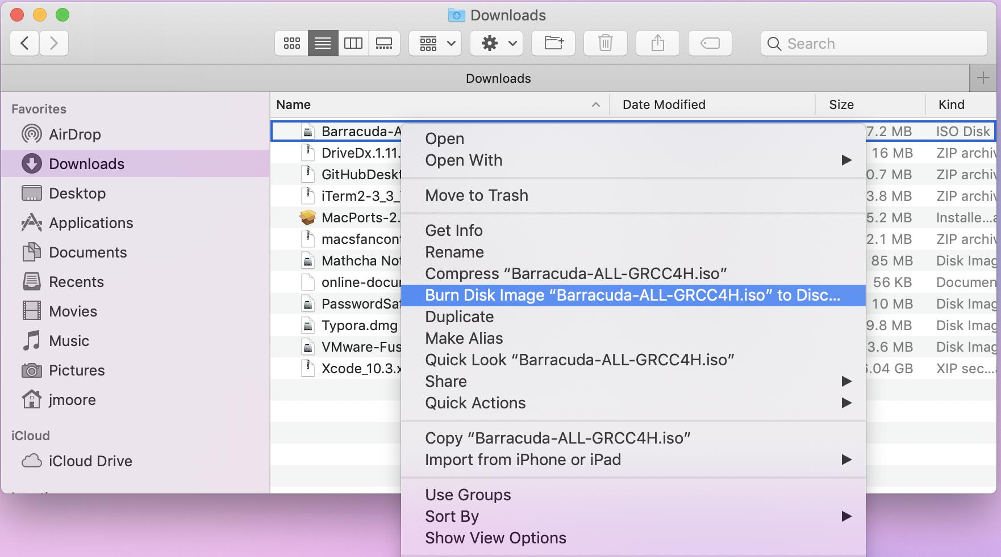Select the MacPorts-2 package row
1001x557 pixels.
tap(336, 218)
